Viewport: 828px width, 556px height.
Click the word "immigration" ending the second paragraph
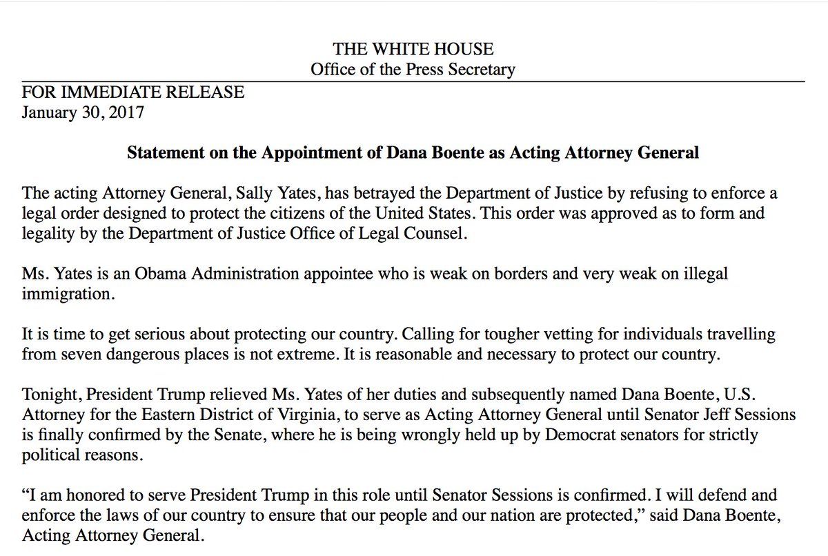coord(65,294)
